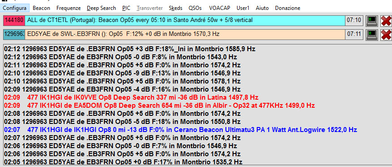392x167 pixels.
Task: Click the CT1ETL Portugal beacon message
Action: 185,20
